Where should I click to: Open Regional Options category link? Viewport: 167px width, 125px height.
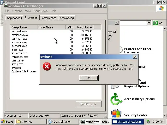click(136, 86)
